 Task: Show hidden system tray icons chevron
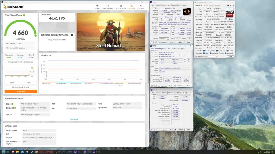coord(255,152)
